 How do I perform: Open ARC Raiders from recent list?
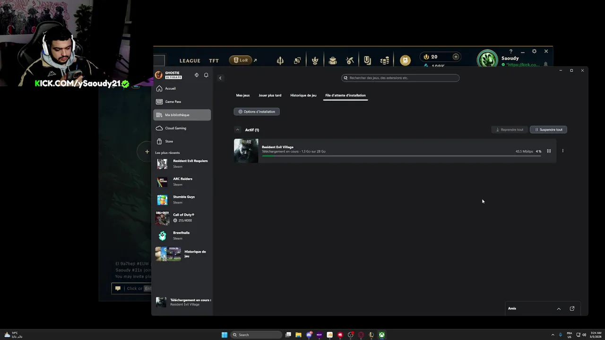(x=182, y=182)
